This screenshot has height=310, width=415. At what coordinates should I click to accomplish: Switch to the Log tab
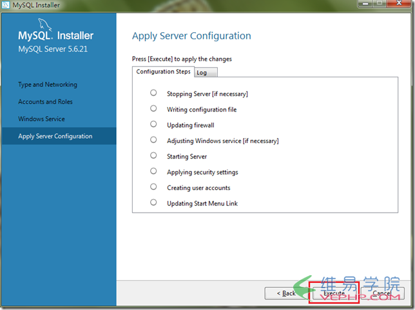click(x=206, y=73)
